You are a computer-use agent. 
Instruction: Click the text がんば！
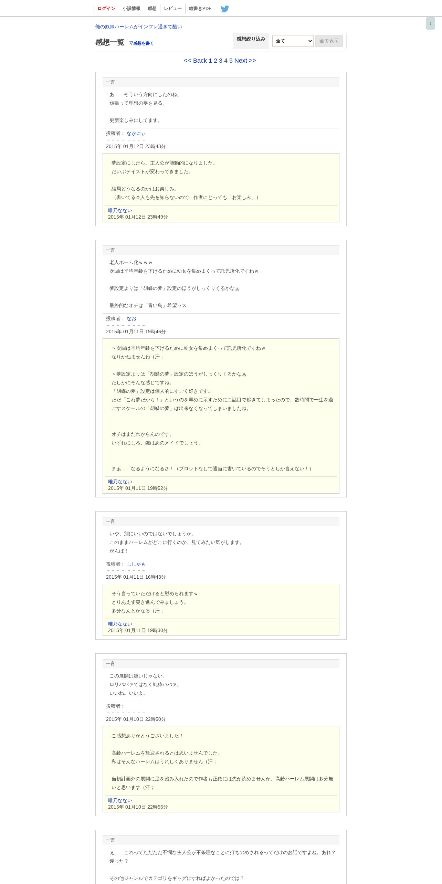click(119, 551)
